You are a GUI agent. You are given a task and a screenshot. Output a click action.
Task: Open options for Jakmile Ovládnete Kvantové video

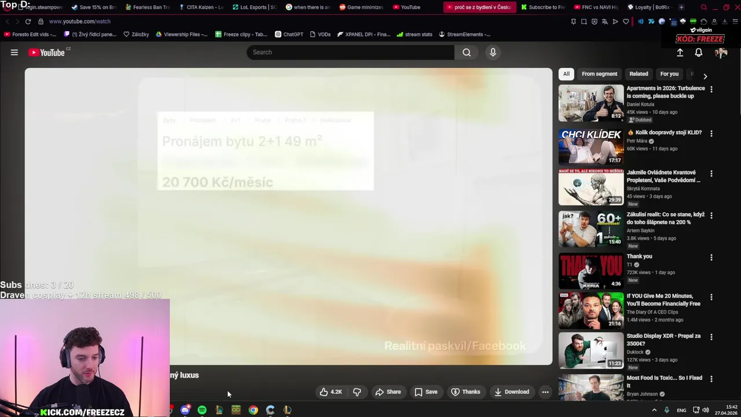tap(711, 173)
